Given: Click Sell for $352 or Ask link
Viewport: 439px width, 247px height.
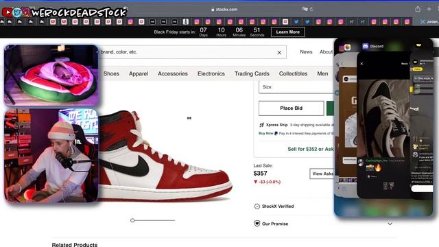Looking at the screenshot, I should [311, 149].
